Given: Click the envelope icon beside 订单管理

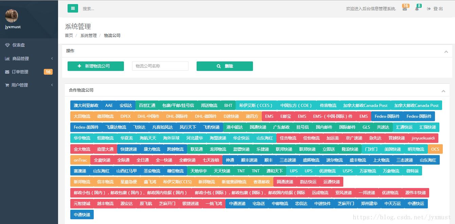Looking at the screenshot, I should [x=7, y=72].
